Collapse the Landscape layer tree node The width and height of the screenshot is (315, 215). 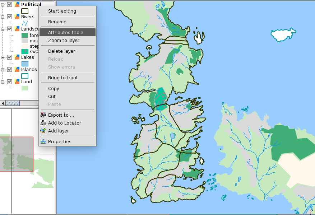coord(3,29)
